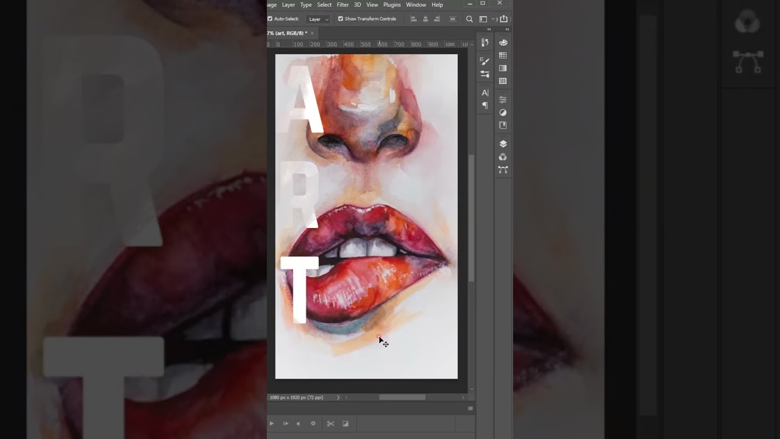Viewport: 780px width, 439px height.
Task: Click the Align left edges icon
Action: tap(414, 19)
